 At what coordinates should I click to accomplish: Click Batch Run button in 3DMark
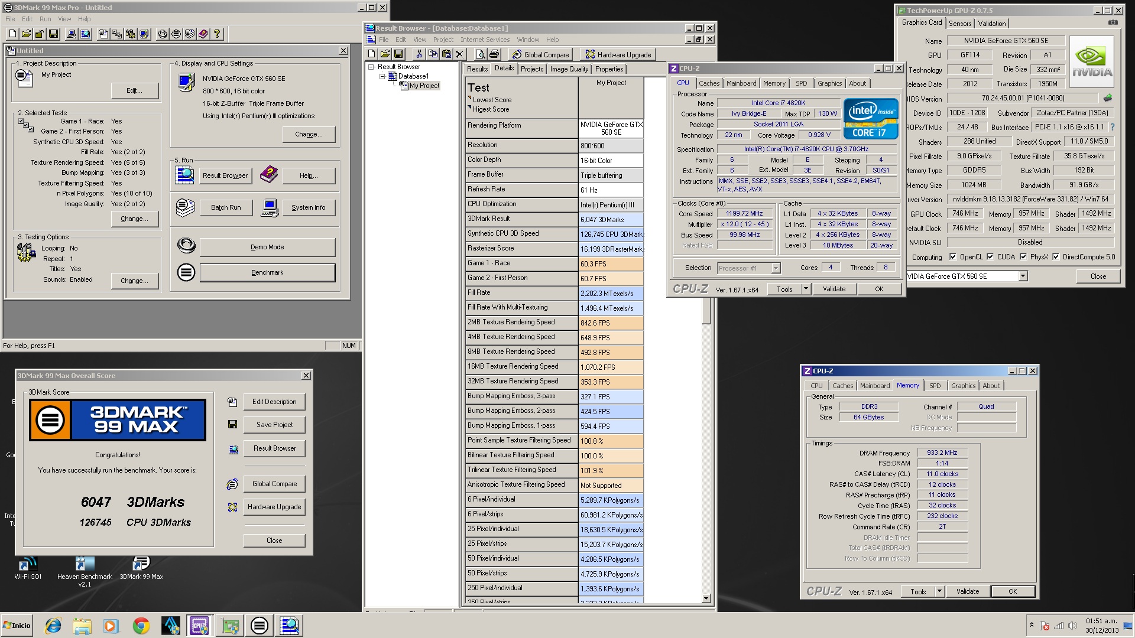[x=226, y=207]
